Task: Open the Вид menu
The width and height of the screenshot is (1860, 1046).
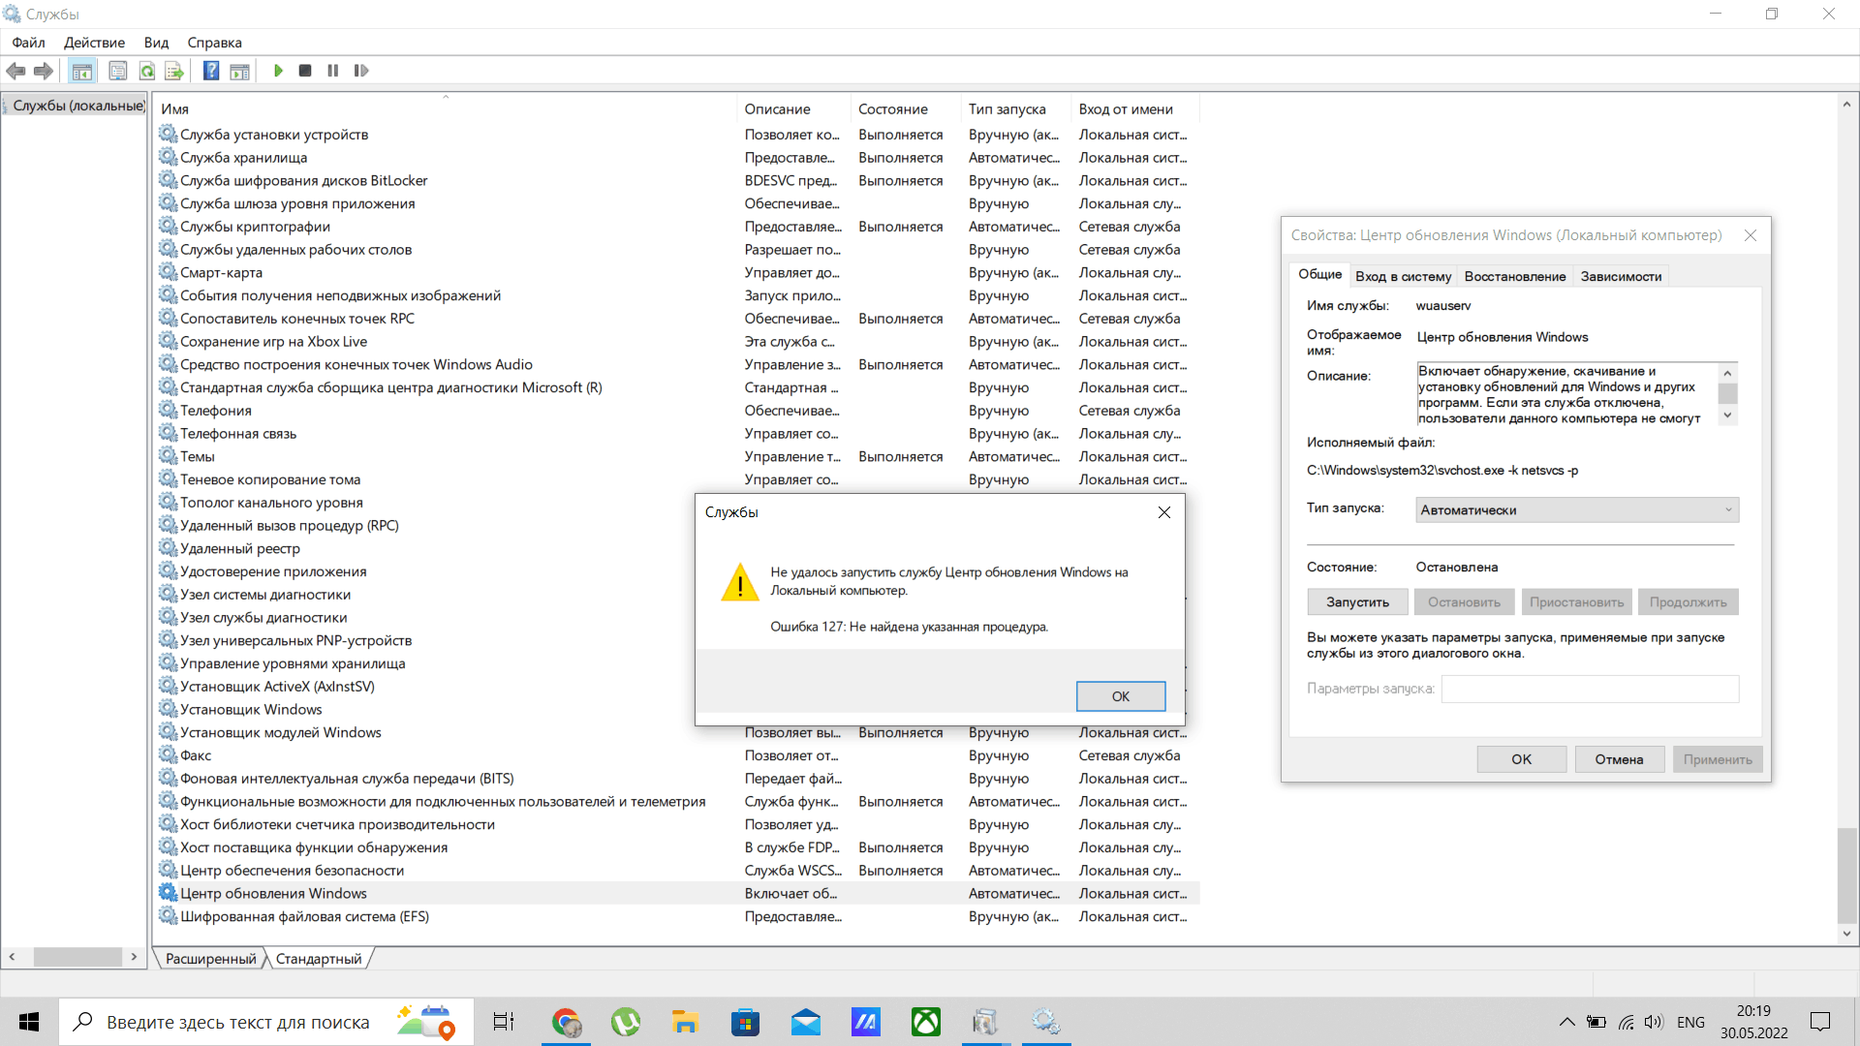Action: point(156,43)
